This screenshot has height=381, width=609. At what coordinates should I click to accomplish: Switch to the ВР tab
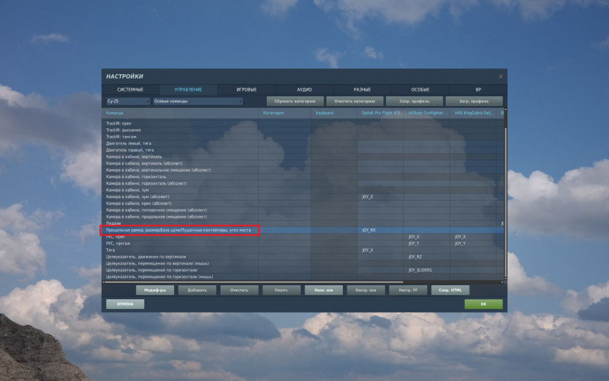478,90
